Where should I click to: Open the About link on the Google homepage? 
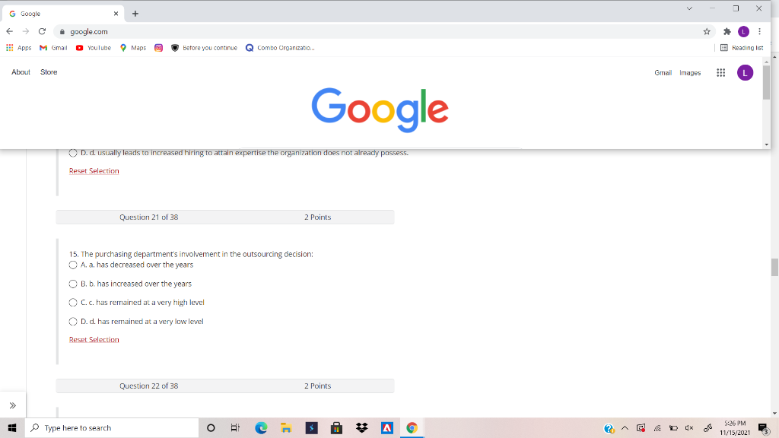(x=20, y=71)
